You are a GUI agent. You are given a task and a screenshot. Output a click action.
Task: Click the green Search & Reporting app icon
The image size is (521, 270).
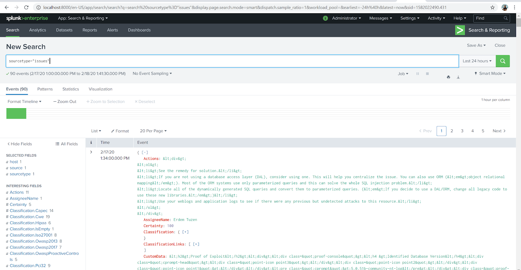[x=460, y=30]
